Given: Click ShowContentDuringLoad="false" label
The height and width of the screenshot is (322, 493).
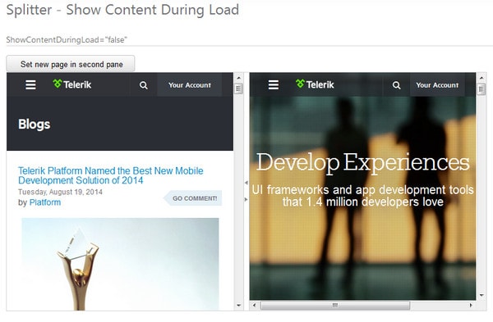Looking at the screenshot, I should [x=67, y=40].
